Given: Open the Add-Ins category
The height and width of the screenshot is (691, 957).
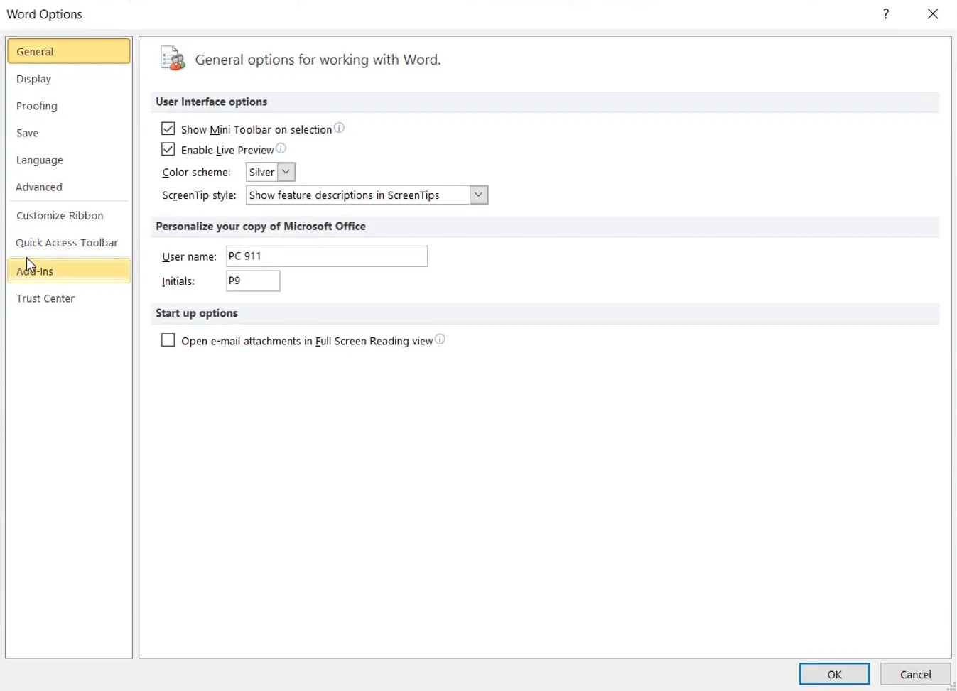Looking at the screenshot, I should point(69,271).
